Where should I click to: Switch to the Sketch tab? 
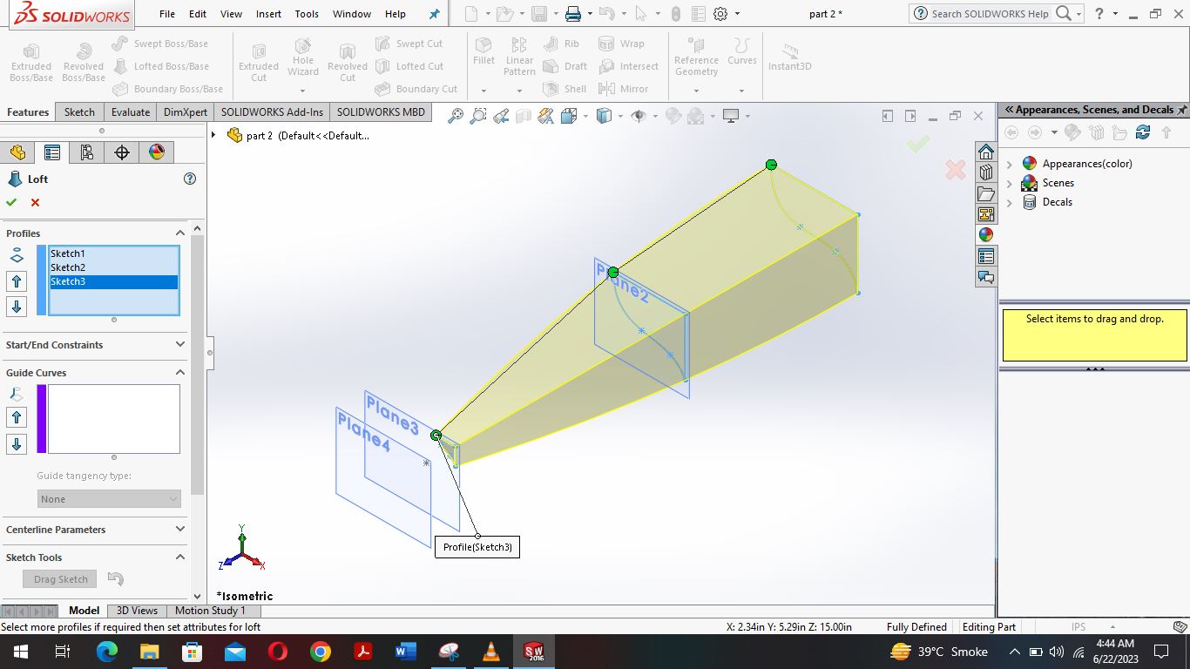coord(79,111)
